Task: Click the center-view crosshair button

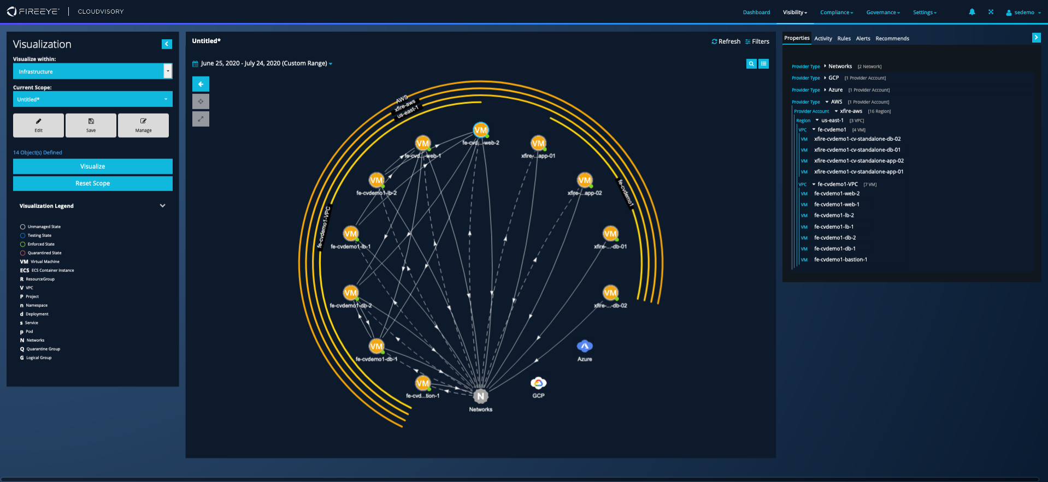Action: click(x=201, y=102)
